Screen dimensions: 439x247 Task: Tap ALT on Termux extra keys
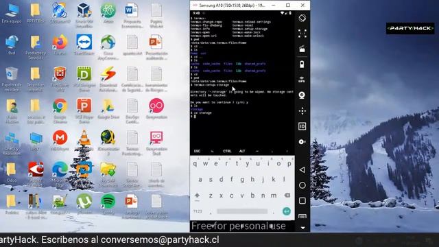(x=242, y=151)
